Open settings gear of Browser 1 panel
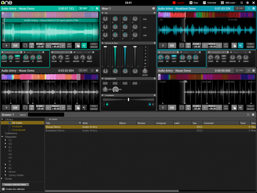The image size is (257, 193). click(253, 115)
